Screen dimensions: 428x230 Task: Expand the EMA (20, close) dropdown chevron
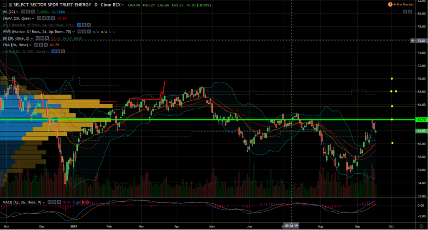coord(30,45)
